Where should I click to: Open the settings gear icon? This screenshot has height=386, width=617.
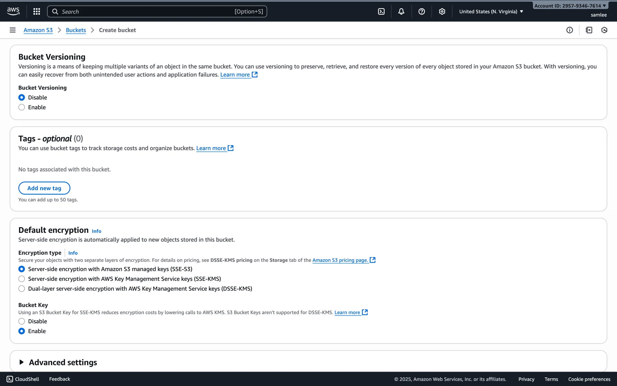pyautogui.click(x=442, y=12)
